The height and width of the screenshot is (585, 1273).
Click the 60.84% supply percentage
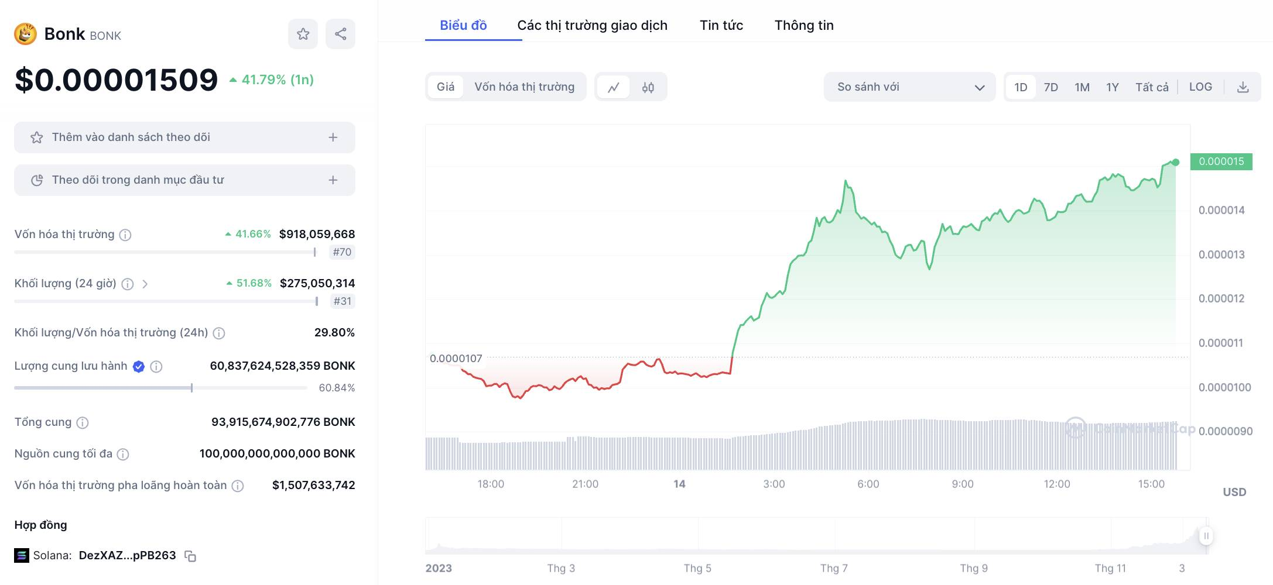(337, 388)
